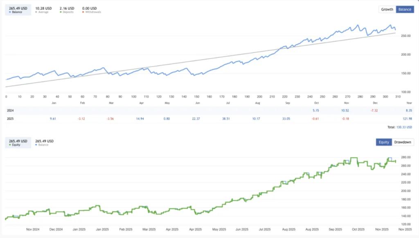This screenshot has height=238, width=419.
Task: Select the Balance view button
Action: 404,9
